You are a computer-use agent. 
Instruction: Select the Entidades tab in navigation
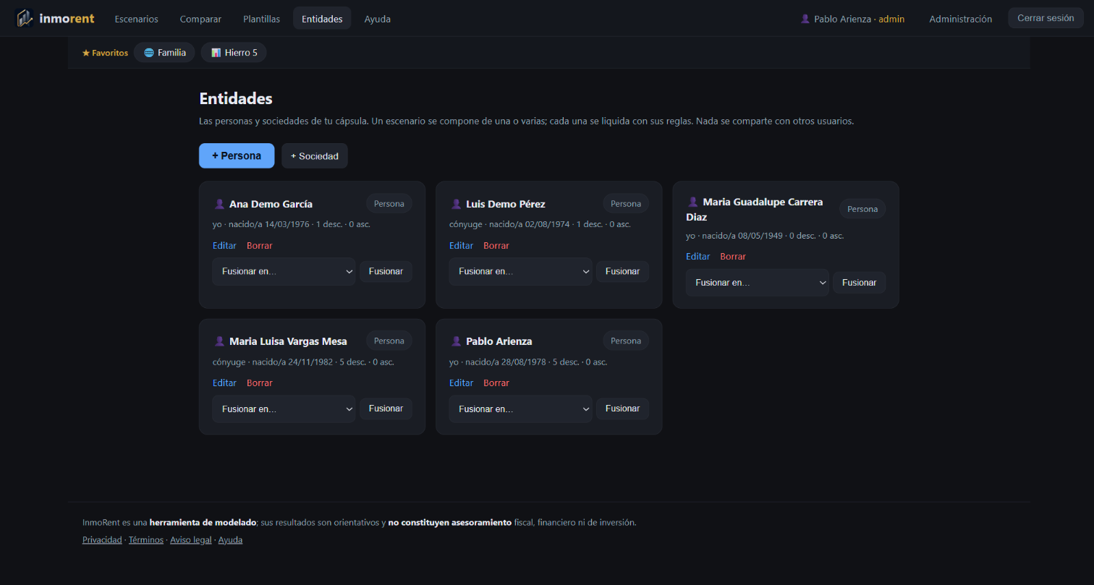[322, 19]
